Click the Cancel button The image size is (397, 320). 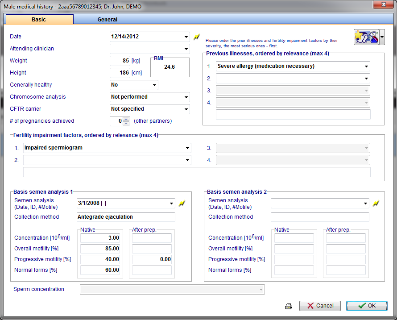pos(320,306)
